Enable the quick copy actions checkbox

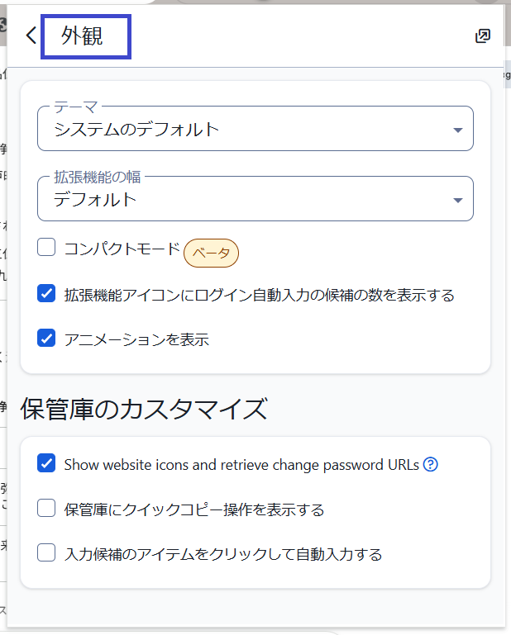click(x=46, y=509)
